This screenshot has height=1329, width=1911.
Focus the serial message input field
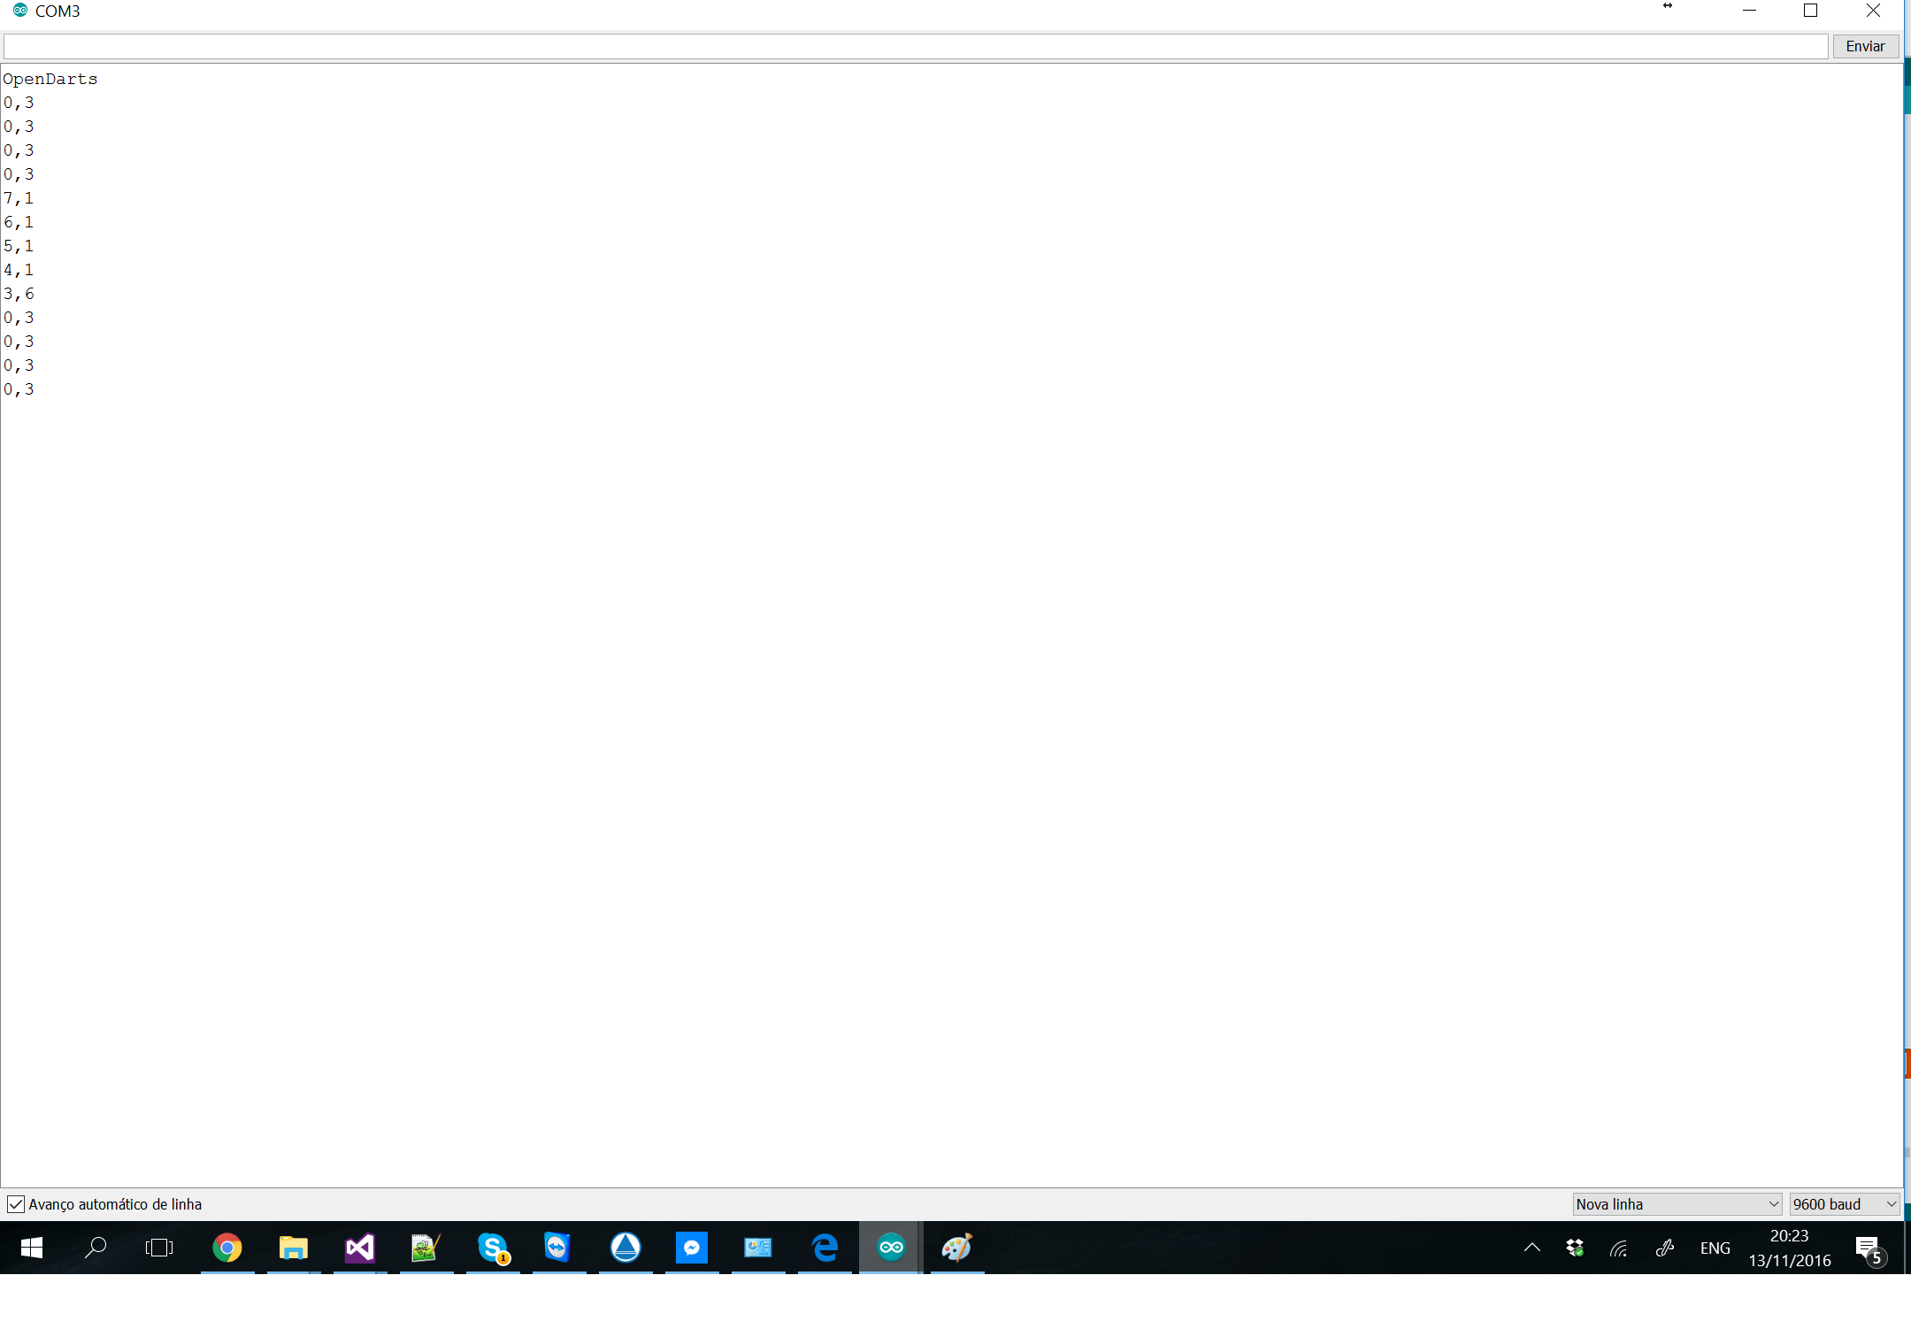coord(916,46)
